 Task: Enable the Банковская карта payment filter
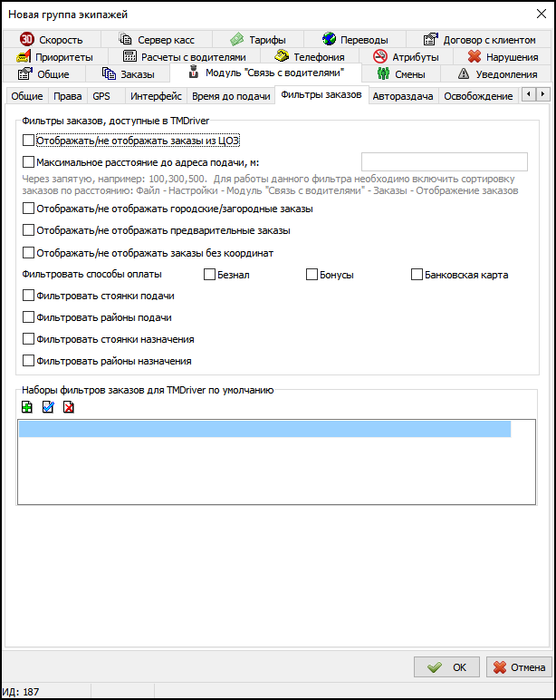click(417, 275)
